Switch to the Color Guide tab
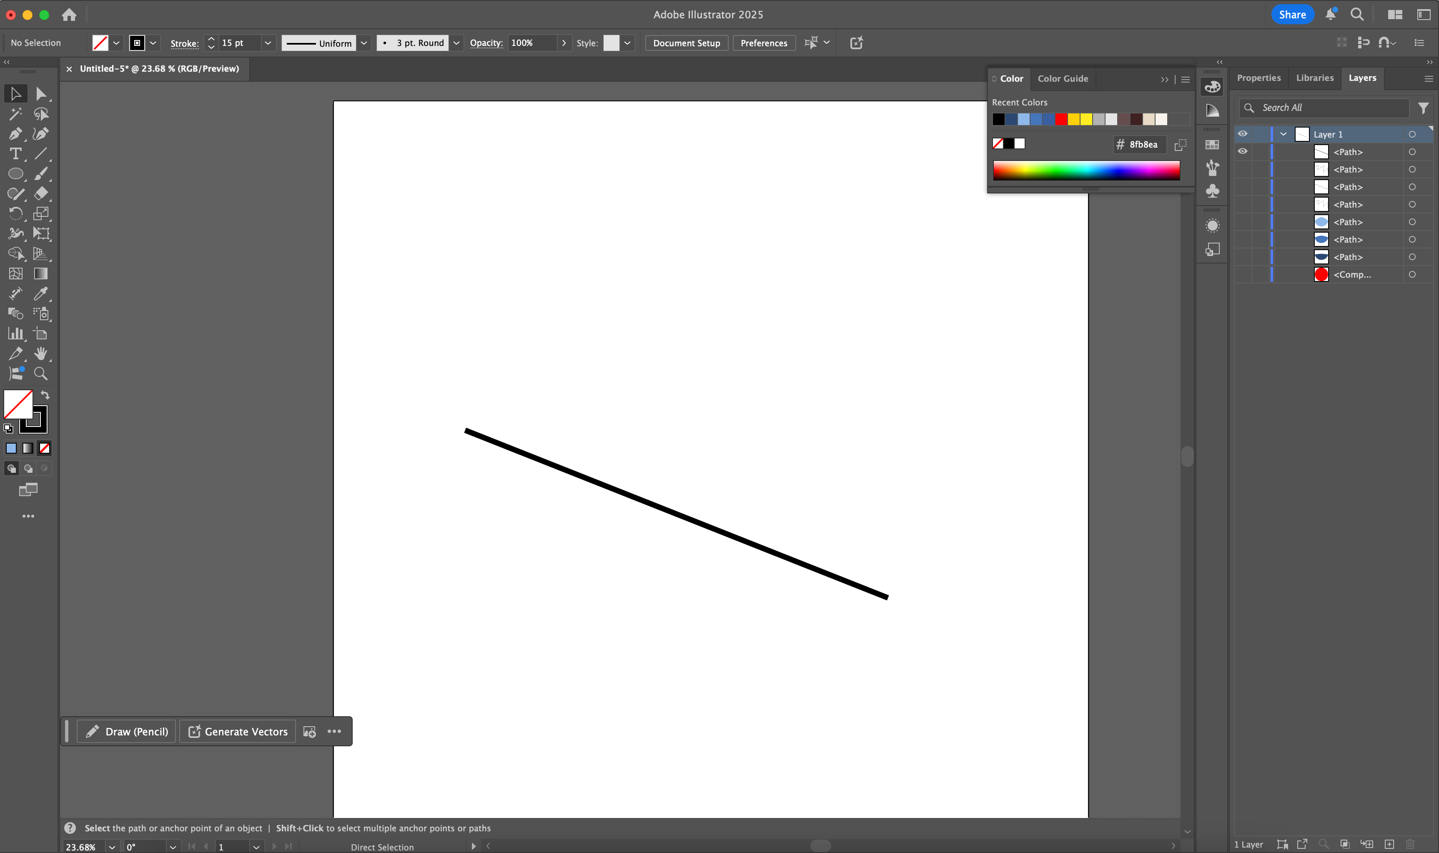This screenshot has width=1439, height=853. tap(1063, 78)
